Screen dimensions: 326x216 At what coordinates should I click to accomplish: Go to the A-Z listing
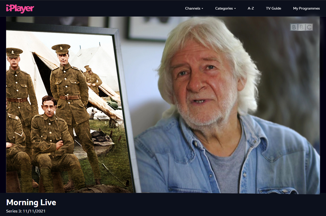coord(251,8)
